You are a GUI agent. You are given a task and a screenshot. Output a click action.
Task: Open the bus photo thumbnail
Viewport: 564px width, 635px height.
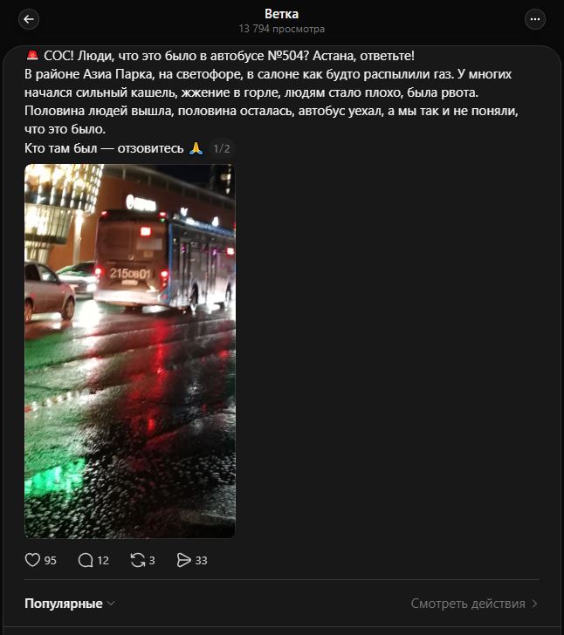130,351
